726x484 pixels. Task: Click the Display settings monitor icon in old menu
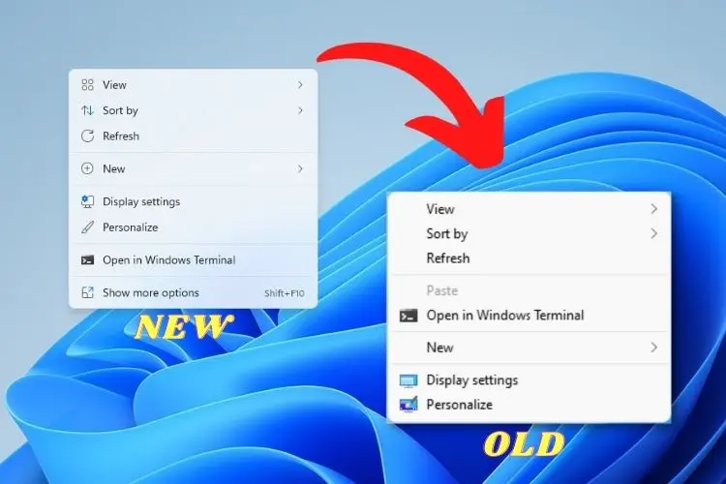pyautogui.click(x=408, y=380)
